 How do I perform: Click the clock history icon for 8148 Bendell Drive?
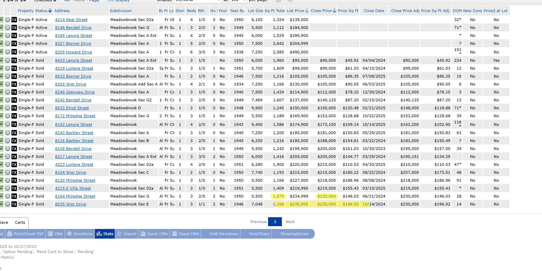(x=8, y=28)
